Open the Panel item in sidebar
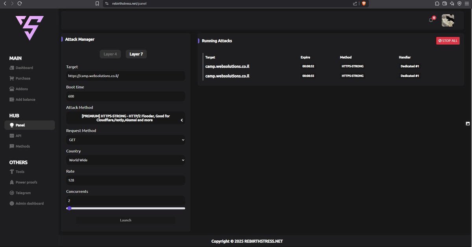This screenshot has height=247, width=472. (x=29, y=125)
